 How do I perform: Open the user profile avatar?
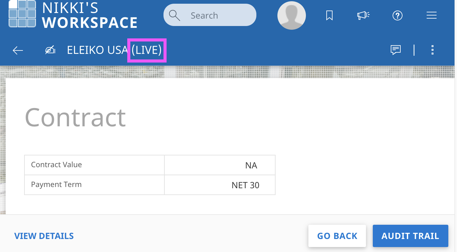291,15
